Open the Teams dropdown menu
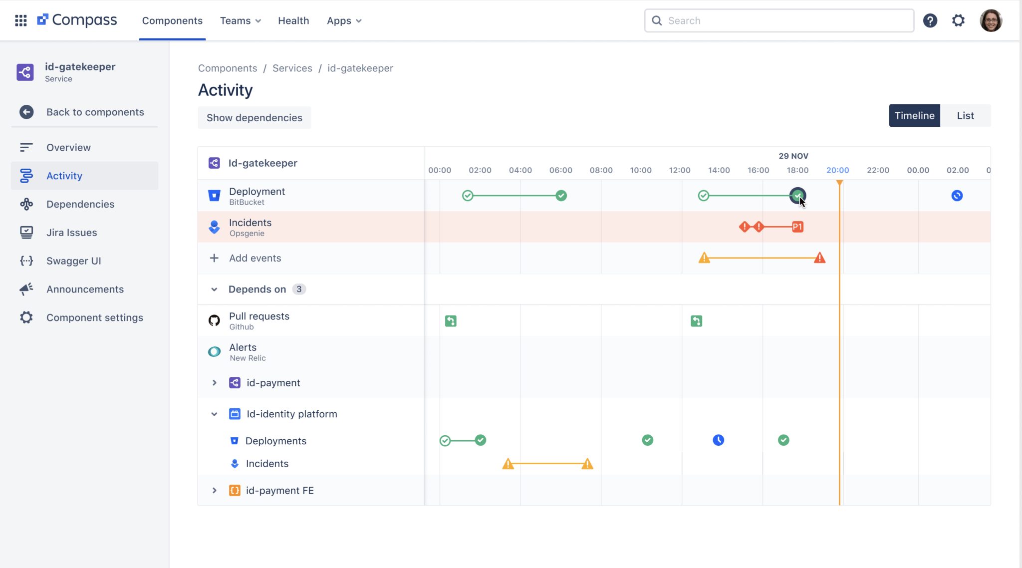 coord(241,20)
